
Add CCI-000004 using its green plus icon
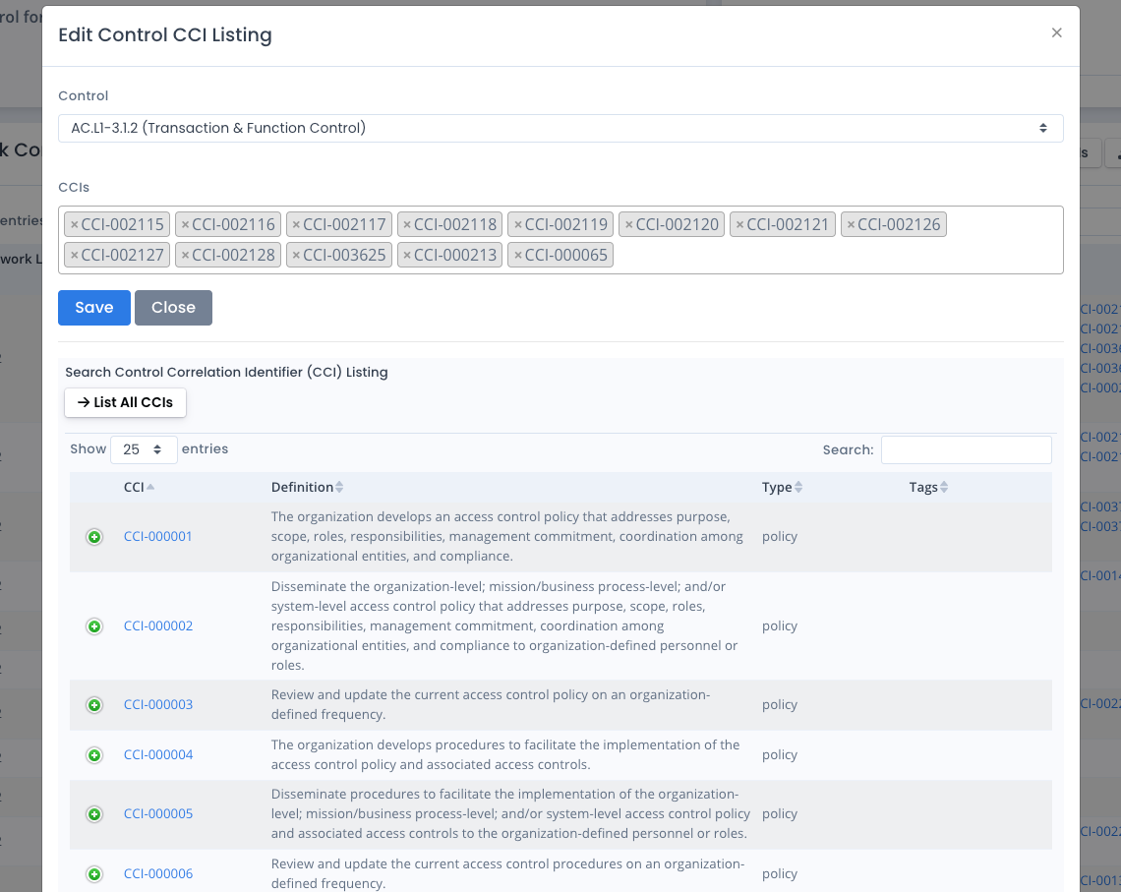94,754
